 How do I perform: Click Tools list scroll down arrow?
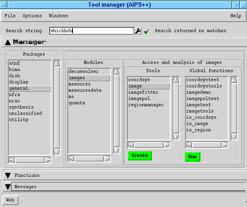176,136
